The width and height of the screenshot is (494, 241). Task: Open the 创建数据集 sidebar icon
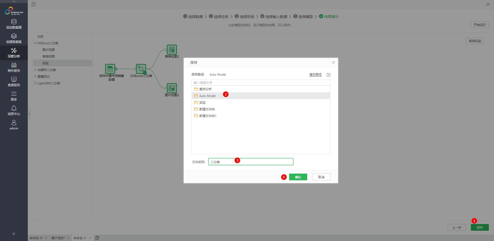pos(14,36)
